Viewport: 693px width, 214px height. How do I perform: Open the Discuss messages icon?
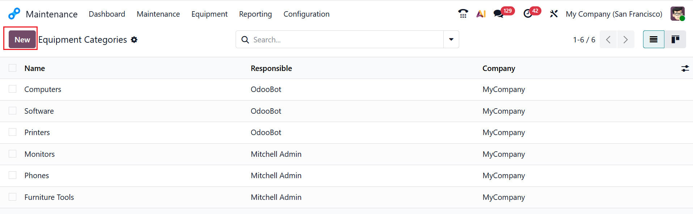pos(499,14)
